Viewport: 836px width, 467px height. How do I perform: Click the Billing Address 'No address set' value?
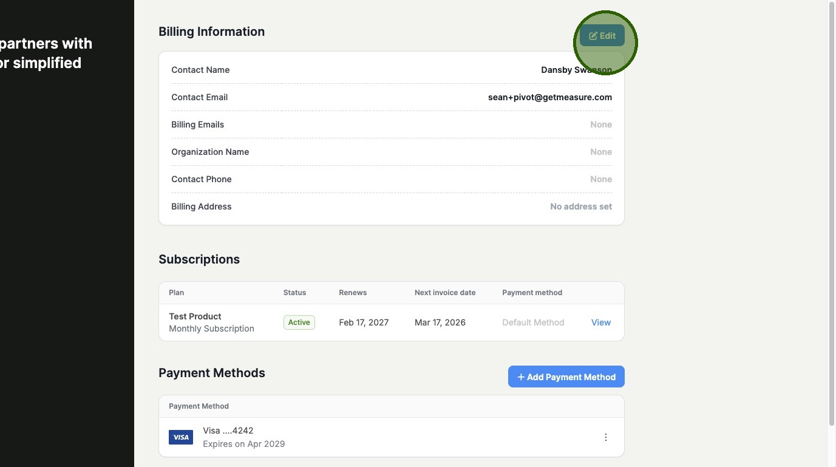click(580, 206)
